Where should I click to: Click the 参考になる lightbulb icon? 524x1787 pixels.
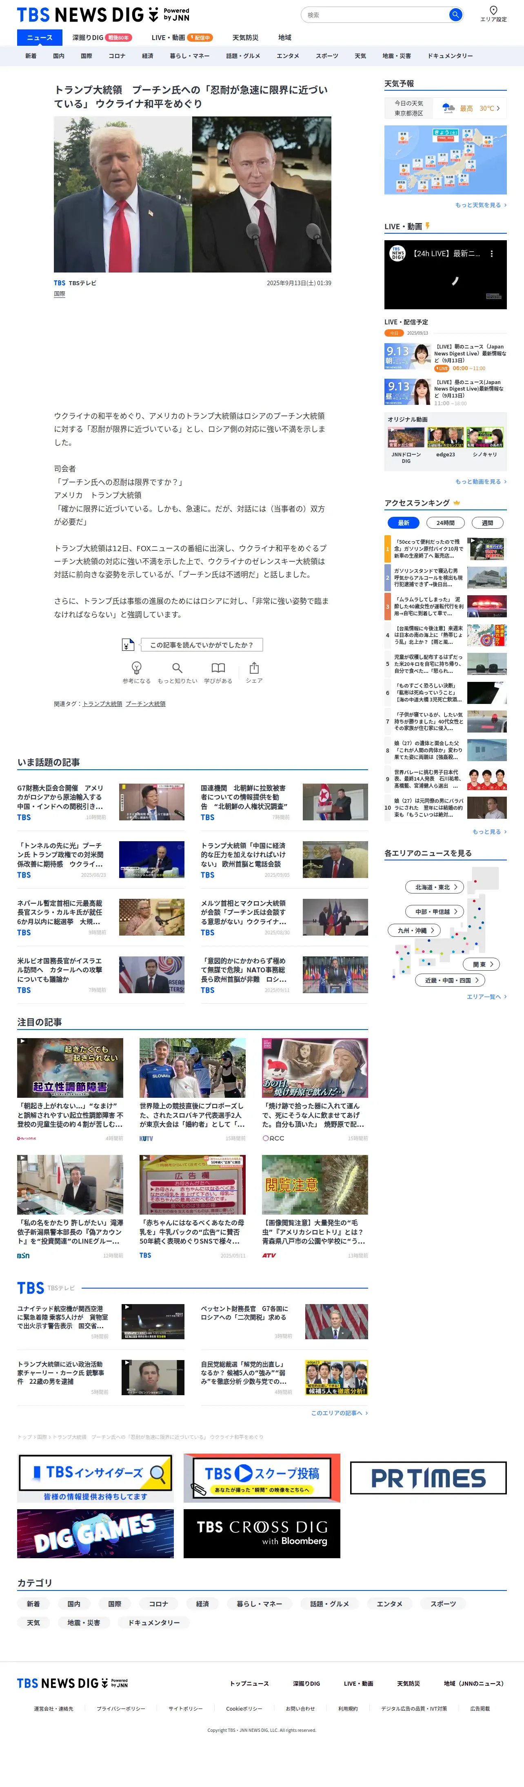tap(137, 667)
